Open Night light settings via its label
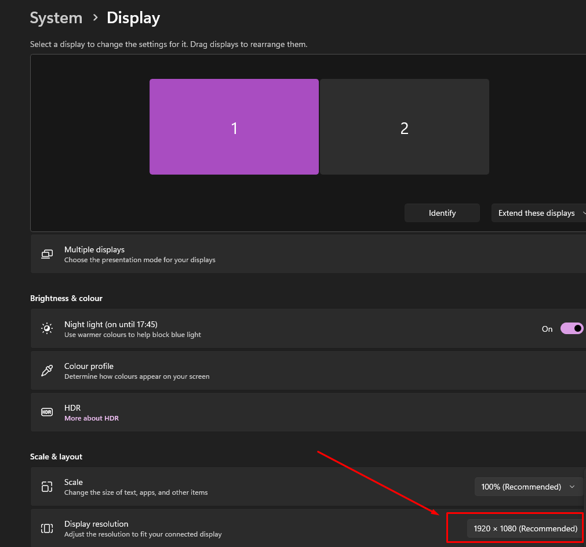The width and height of the screenshot is (586, 547). point(111,324)
